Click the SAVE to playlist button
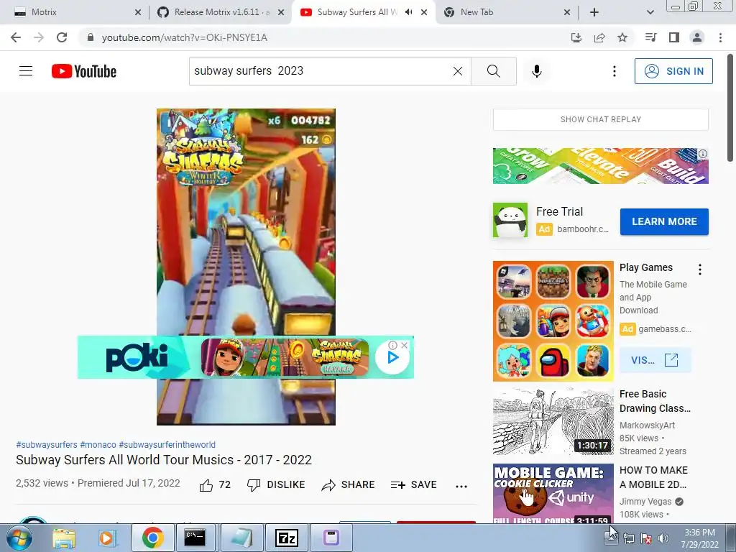 click(413, 485)
